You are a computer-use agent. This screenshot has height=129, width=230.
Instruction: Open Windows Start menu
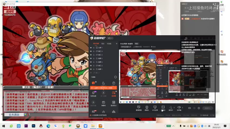pyautogui.click(x=4, y=126)
